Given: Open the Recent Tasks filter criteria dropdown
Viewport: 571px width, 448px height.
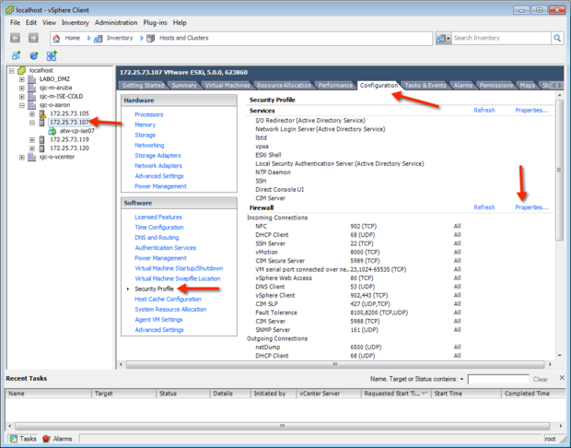Looking at the screenshot, I should coord(461,379).
